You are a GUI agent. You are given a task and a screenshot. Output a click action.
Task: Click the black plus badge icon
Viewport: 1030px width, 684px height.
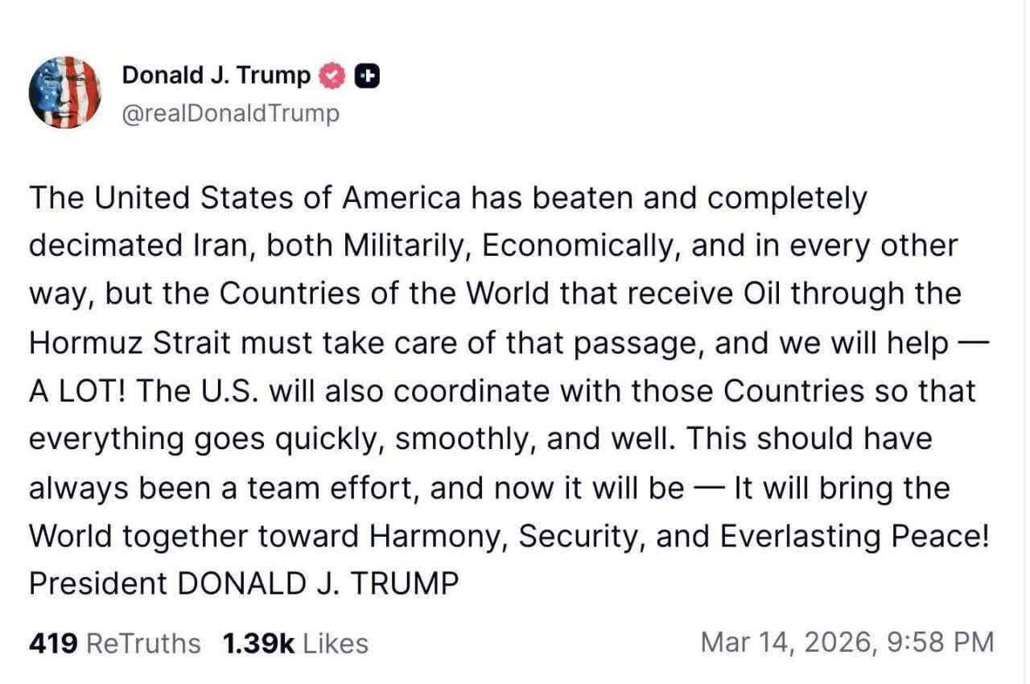point(367,76)
